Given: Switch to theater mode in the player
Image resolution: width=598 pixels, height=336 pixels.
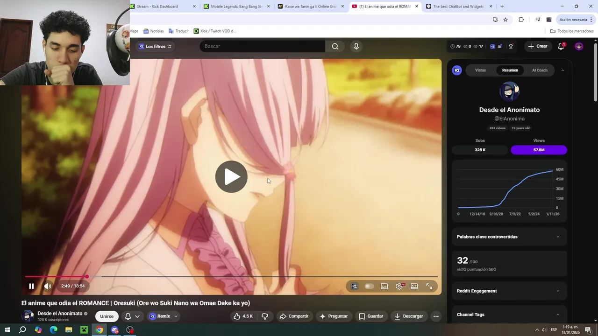Looking at the screenshot, I should pyautogui.click(x=414, y=286).
